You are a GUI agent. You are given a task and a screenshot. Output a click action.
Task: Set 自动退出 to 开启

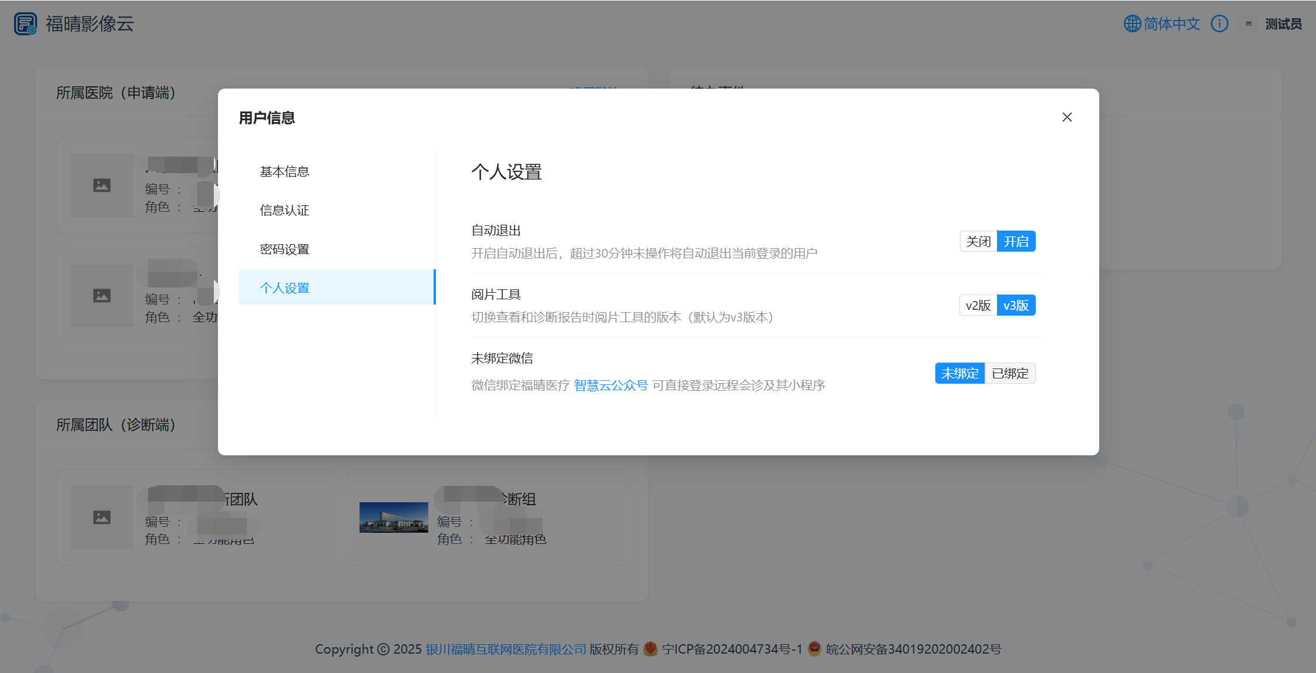(1016, 242)
